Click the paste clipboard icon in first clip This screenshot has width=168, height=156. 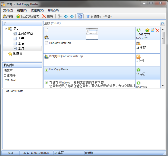pos(46,37)
